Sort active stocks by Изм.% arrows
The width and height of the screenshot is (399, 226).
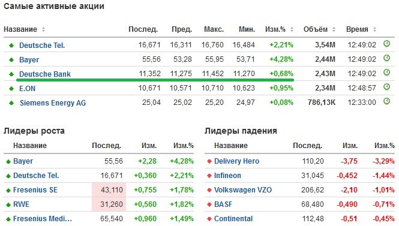(x=292, y=29)
